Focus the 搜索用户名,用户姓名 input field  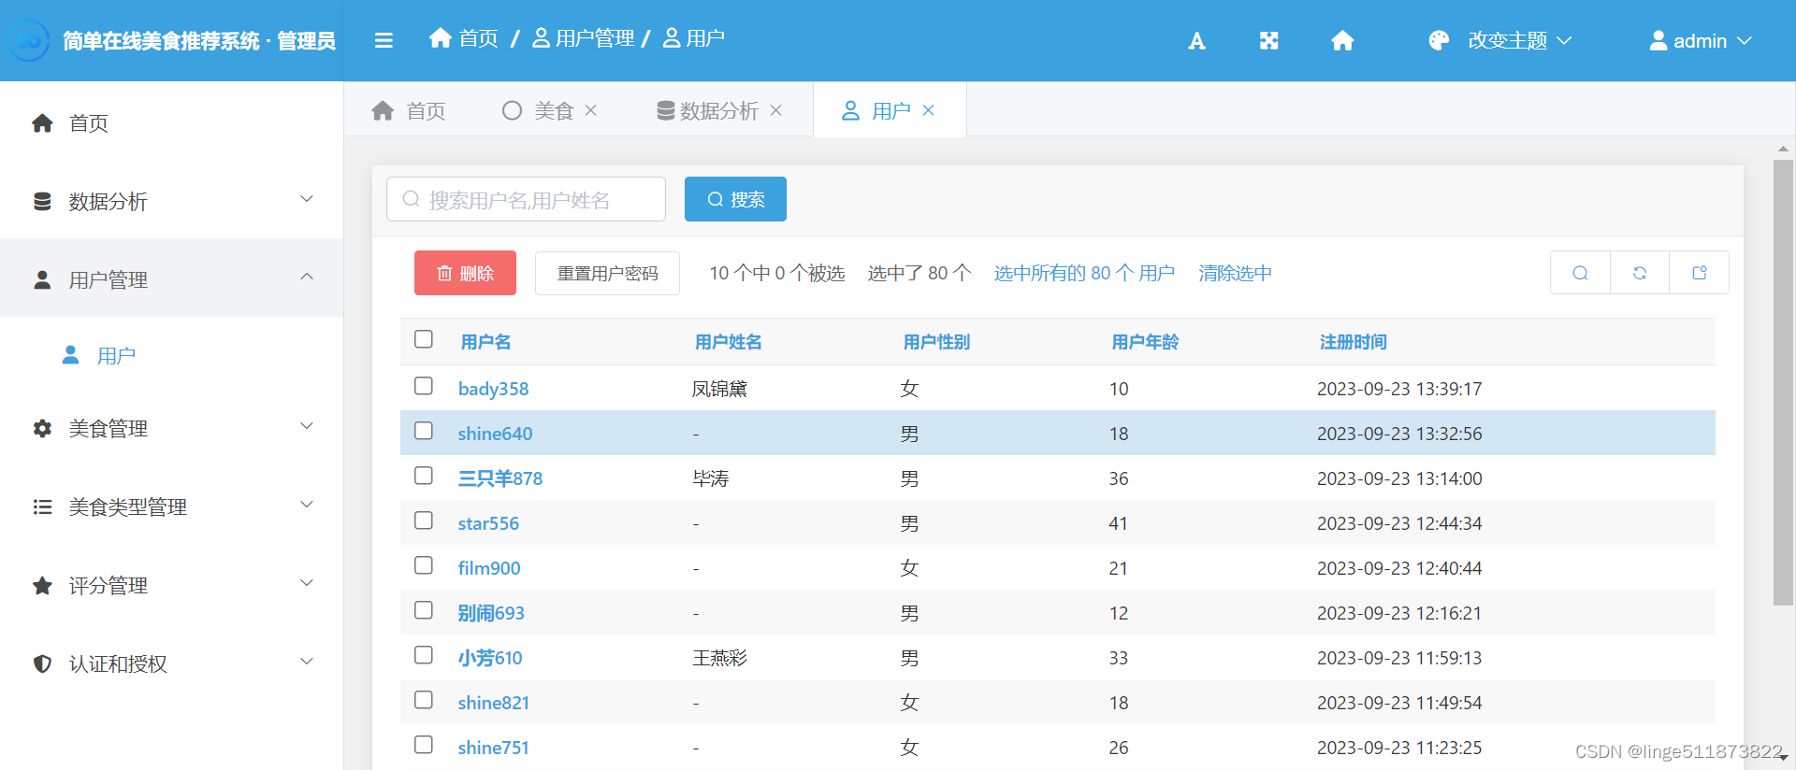(526, 199)
